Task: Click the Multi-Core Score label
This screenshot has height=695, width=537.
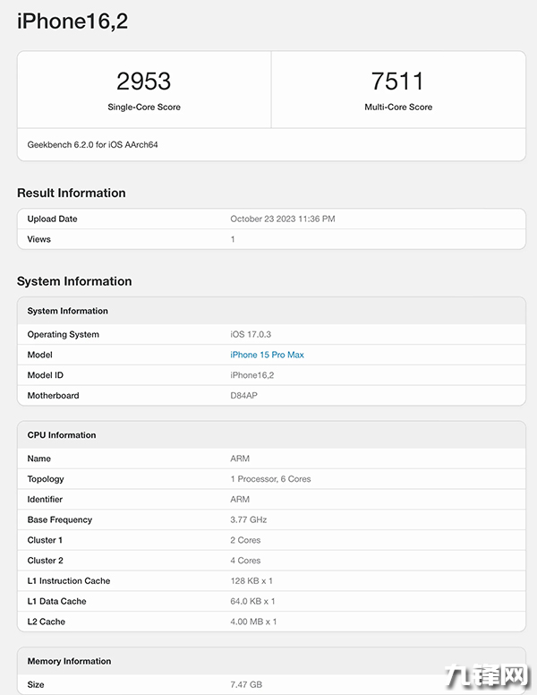Action: [x=397, y=107]
